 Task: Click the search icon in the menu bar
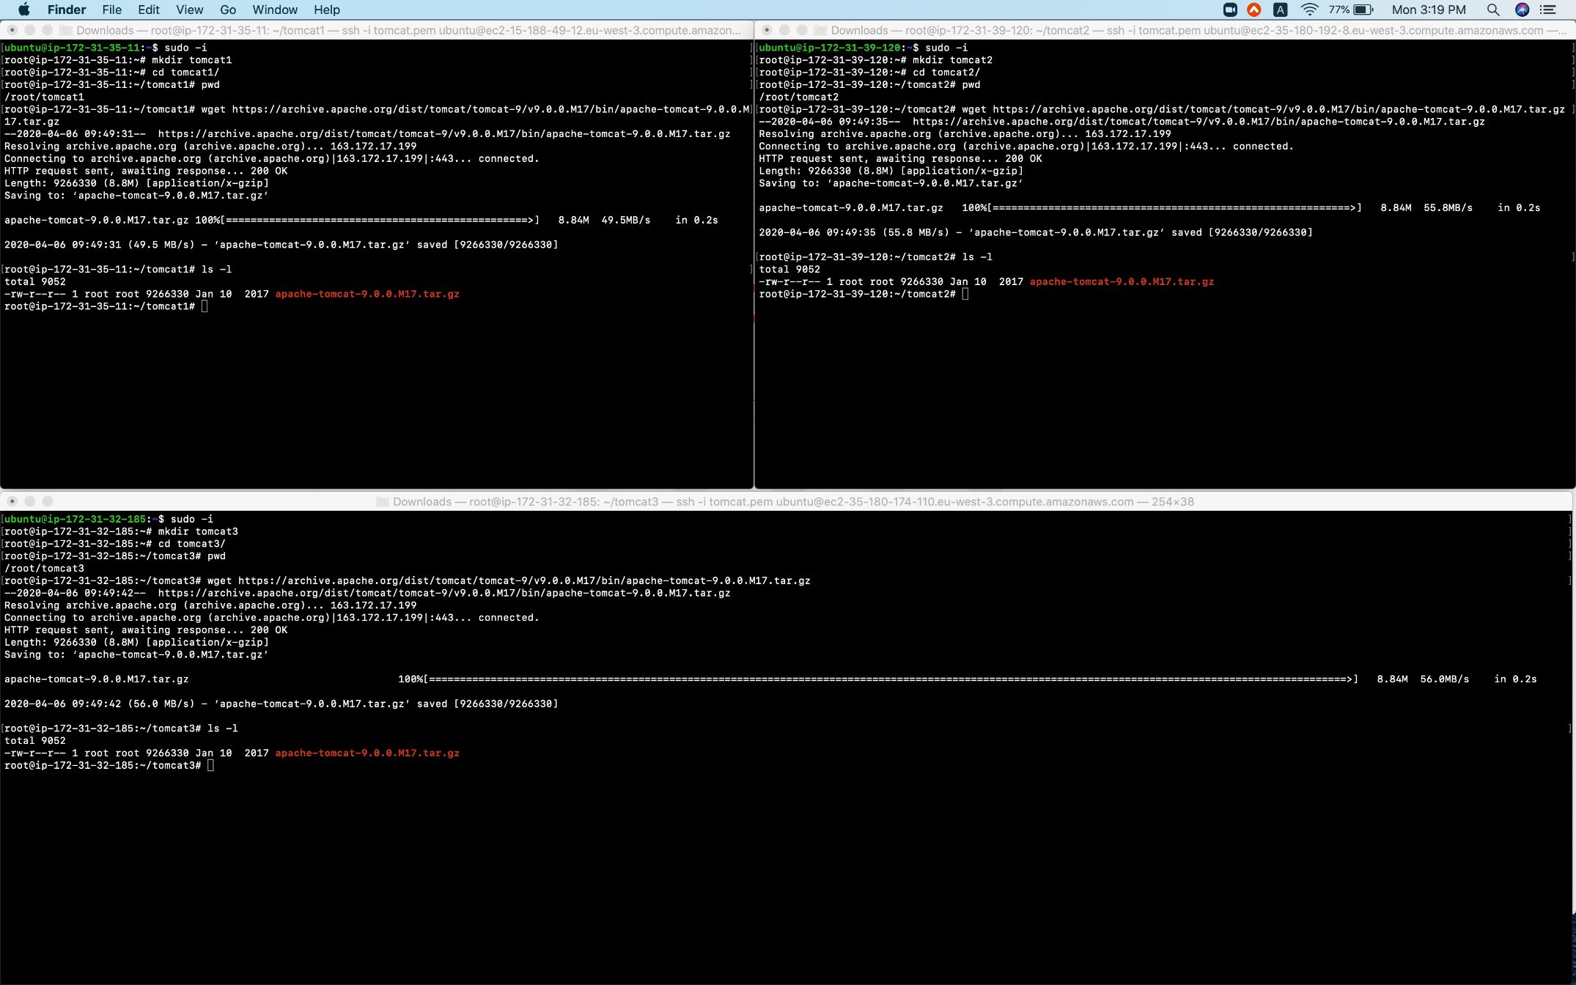point(1492,10)
